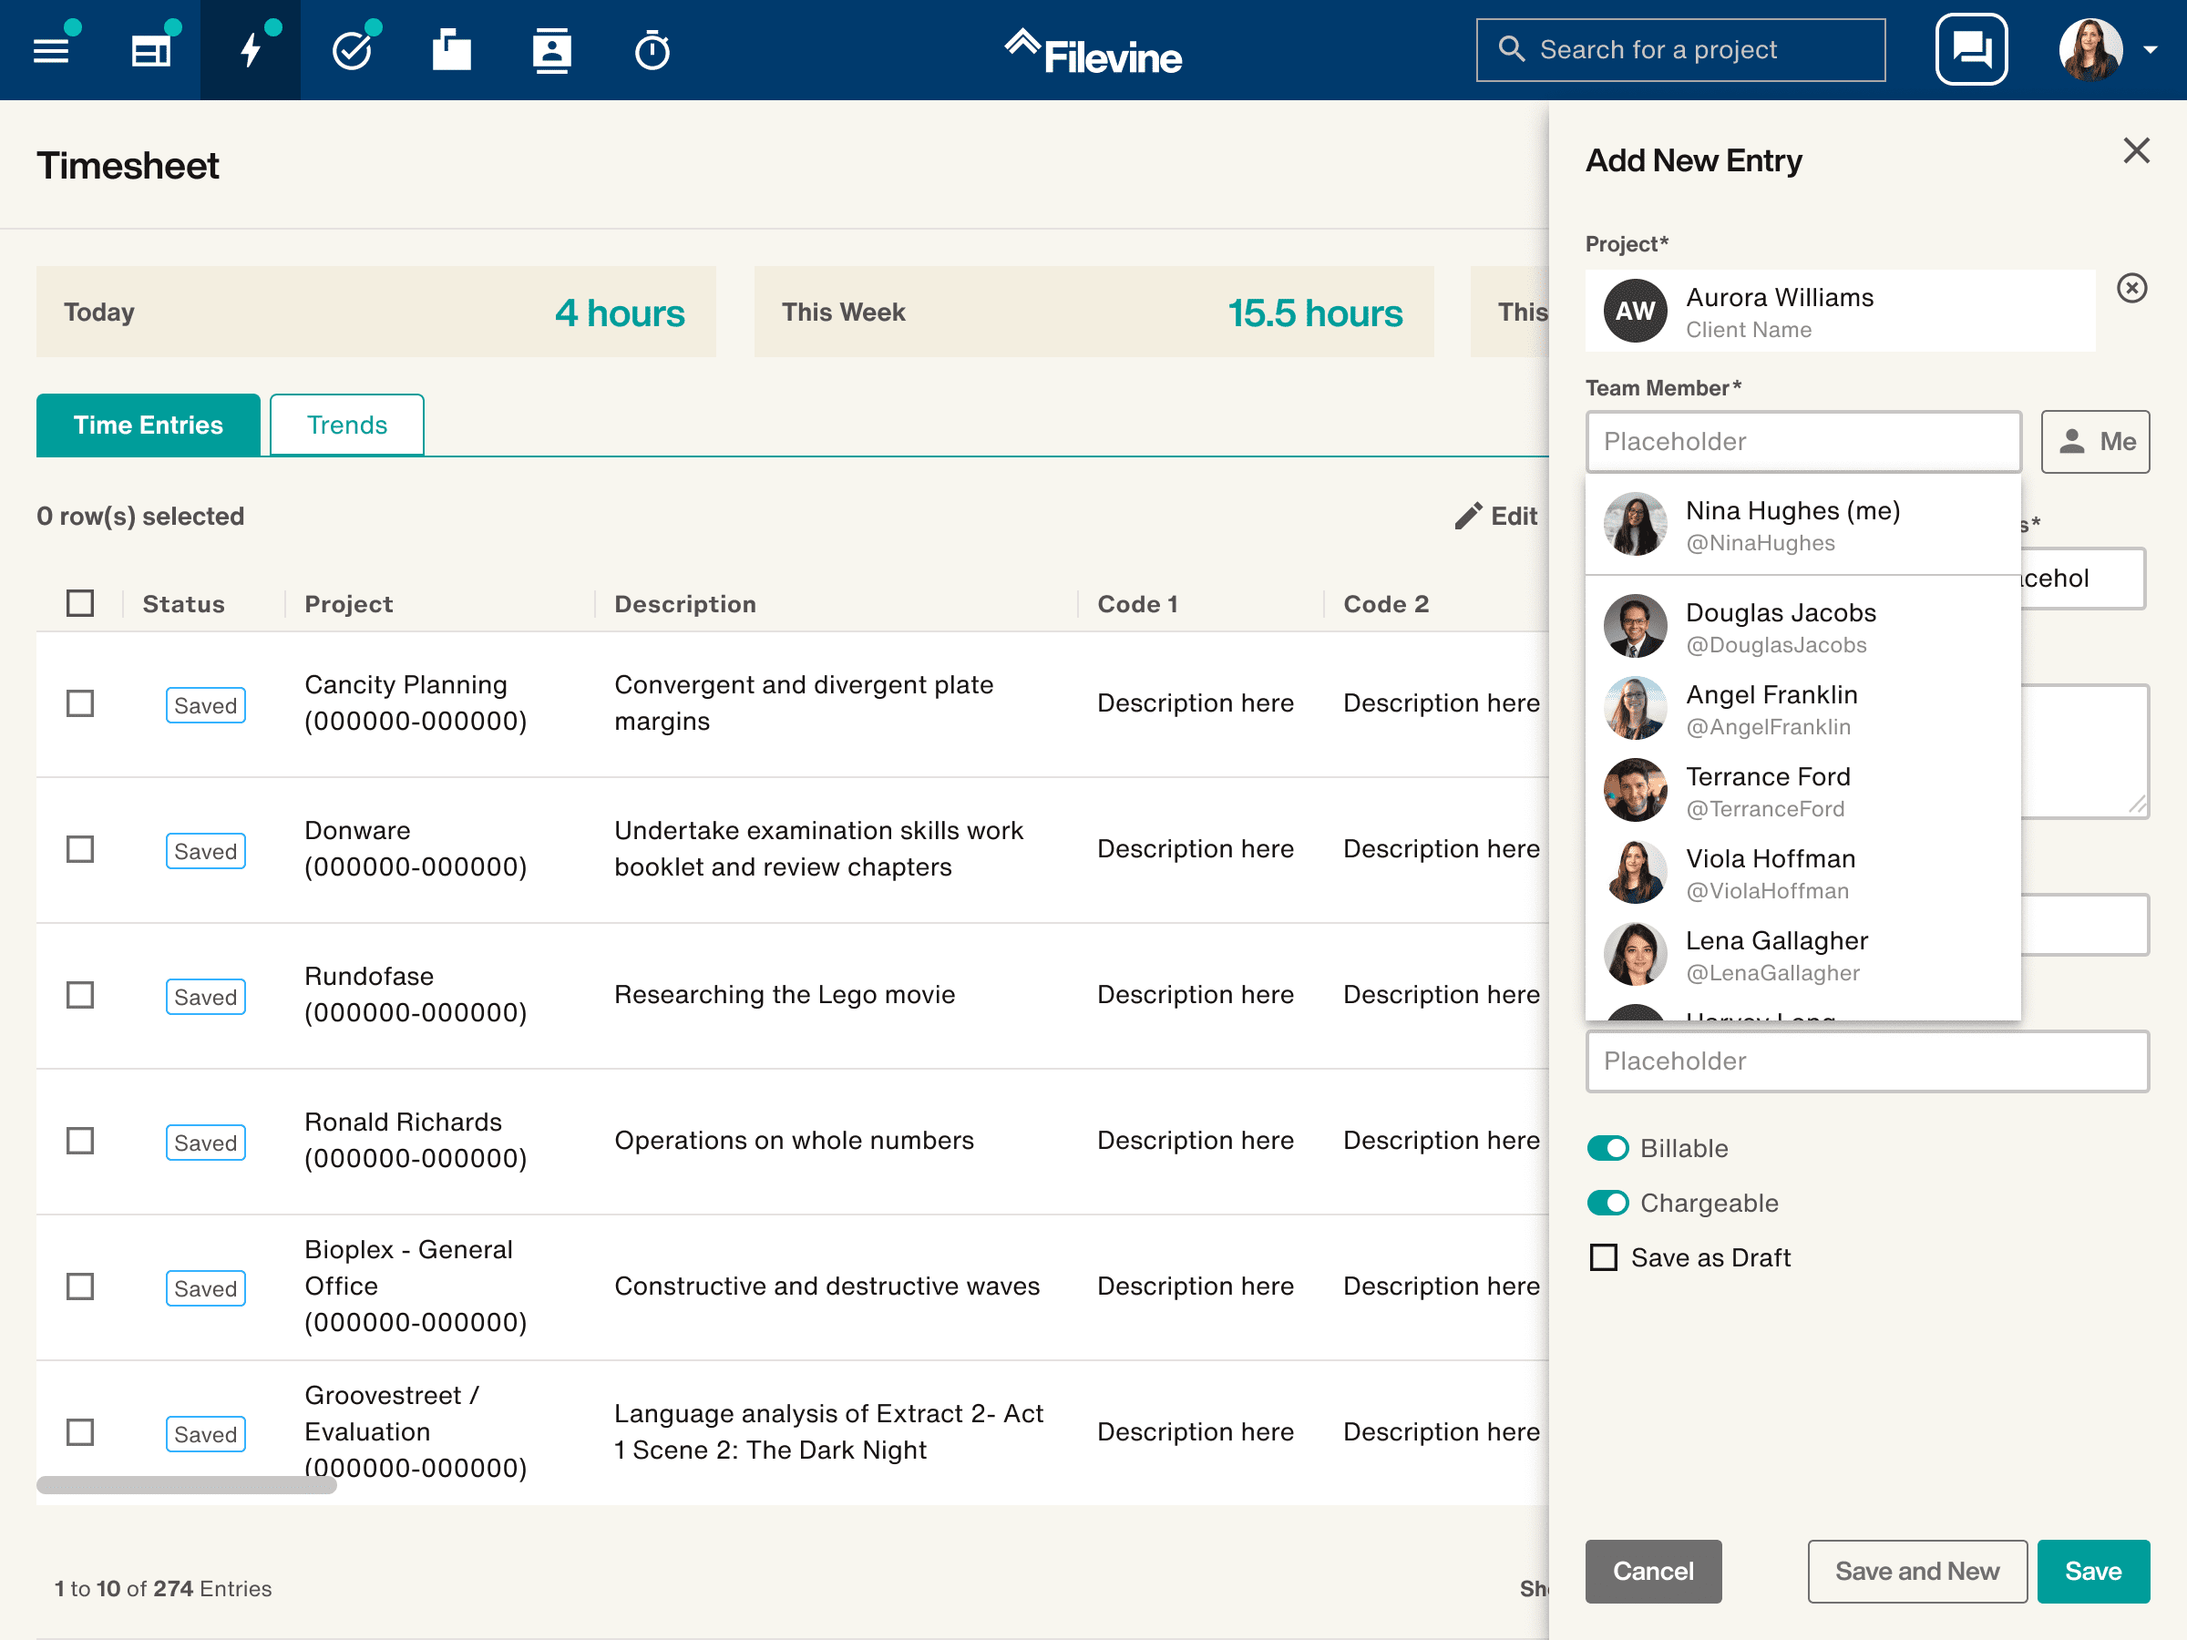Select the Time Entries tab
The height and width of the screenshot is (1640, 2187).
149,425
